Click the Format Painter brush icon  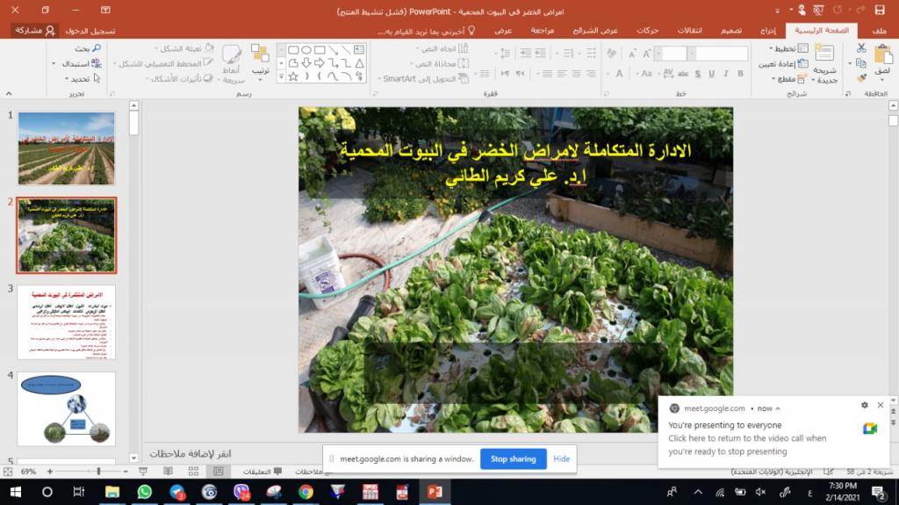coord(861,77)
